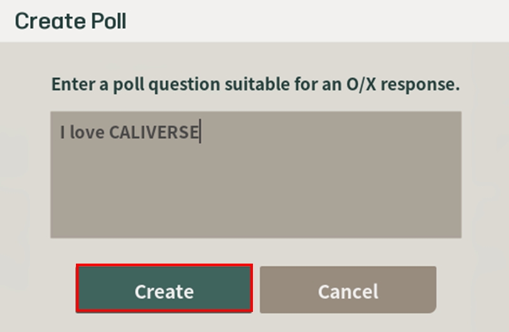Click the Cancel button
This screenshot has height=332, width=509.
(x=348, y=290)
